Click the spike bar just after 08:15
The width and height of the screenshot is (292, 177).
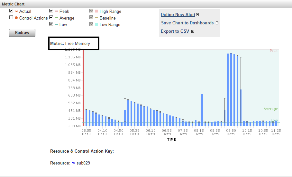click(x=202, y=110)
